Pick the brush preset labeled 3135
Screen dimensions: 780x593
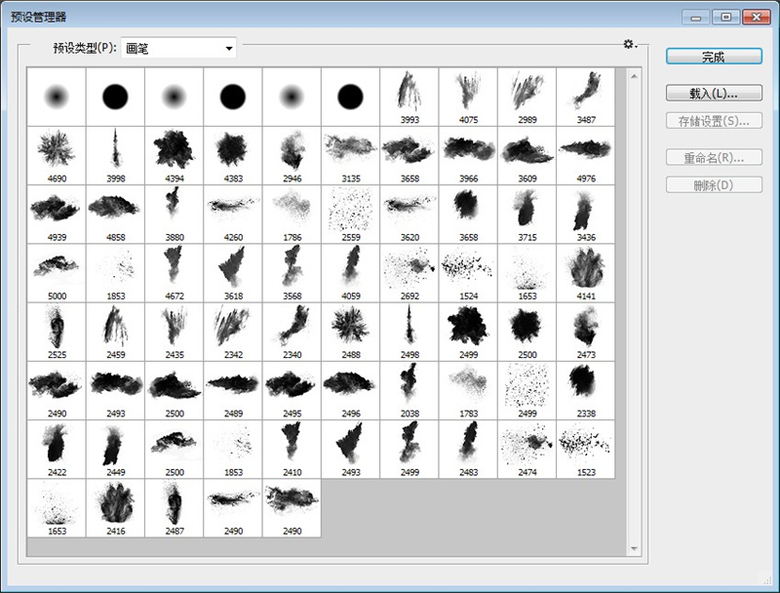coord(350,154)
